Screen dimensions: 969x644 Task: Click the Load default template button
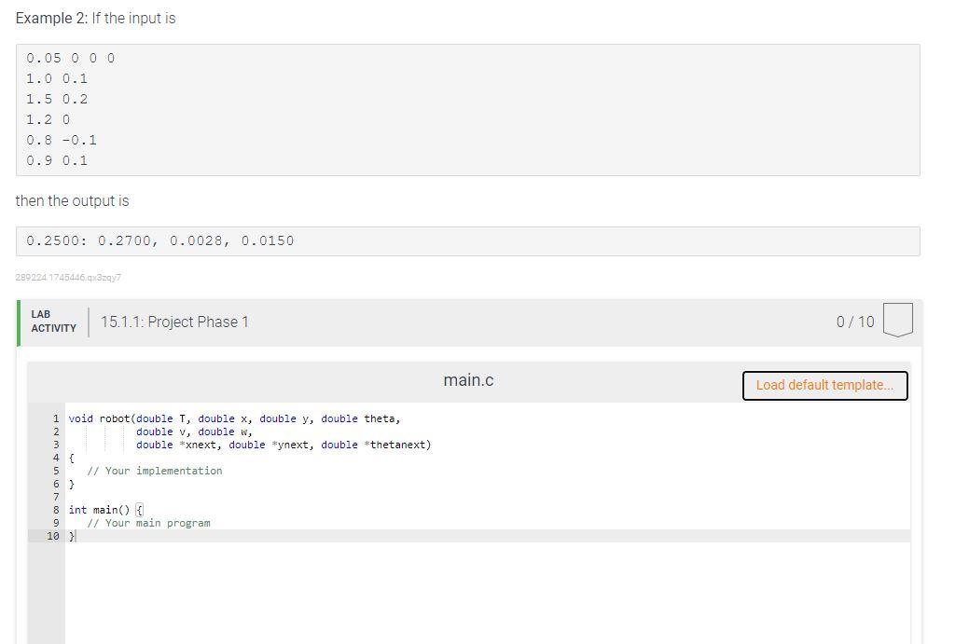tap(824, 385)
